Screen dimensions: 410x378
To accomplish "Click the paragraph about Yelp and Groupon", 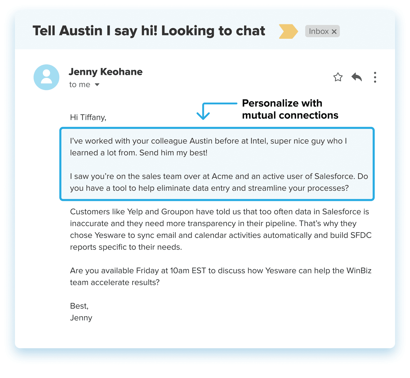I will pyautogui.click(x=220, y=229).
